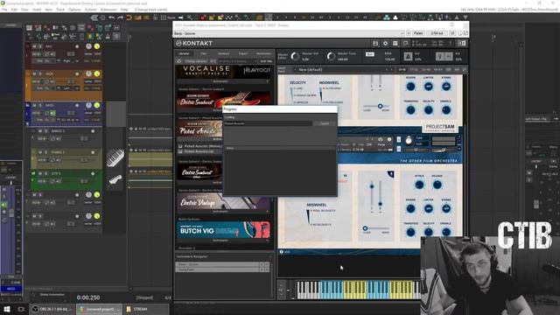Click the Manage Libraries button
The height and width of the screenshot is (315, 560).
[x=196, y=61]
